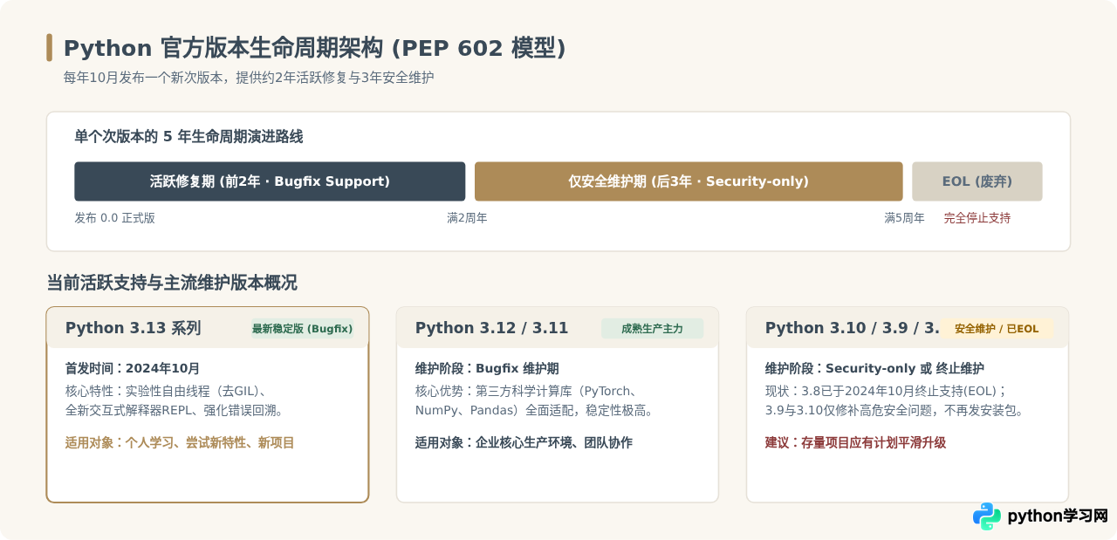Click the subtitle 每年10月发布一个新次版本

click(249, 78)
